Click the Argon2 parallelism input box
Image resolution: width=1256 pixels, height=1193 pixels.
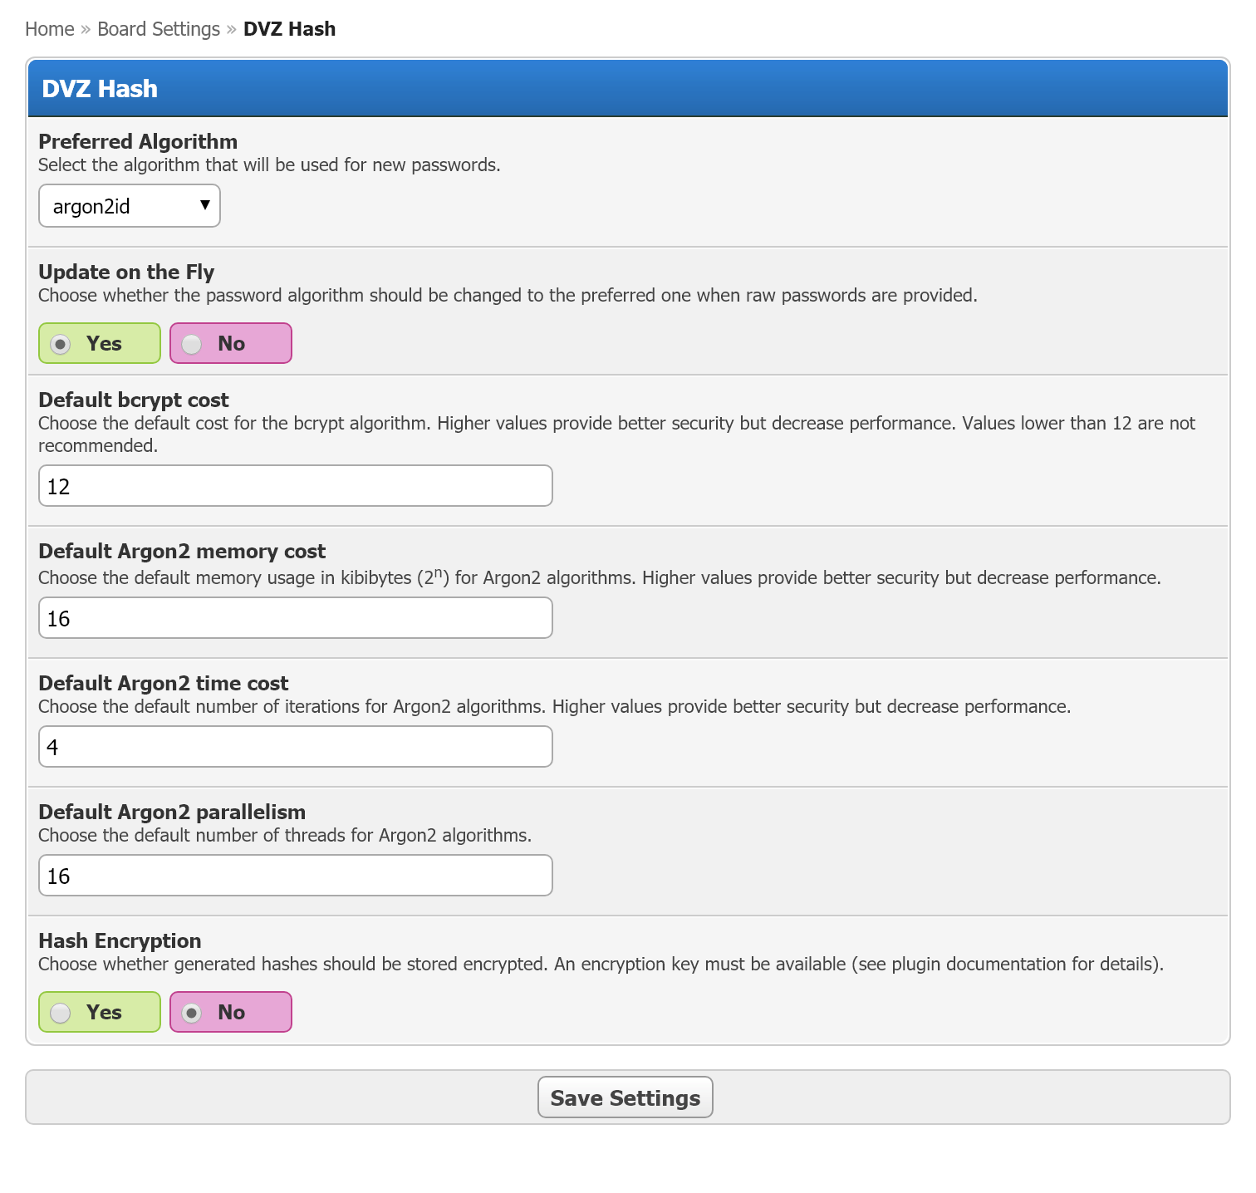pos(295,876)
